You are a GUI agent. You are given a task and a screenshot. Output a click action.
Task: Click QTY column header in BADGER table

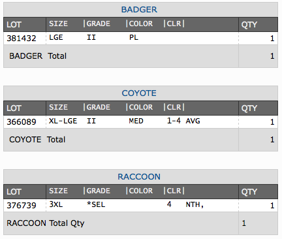249,25
